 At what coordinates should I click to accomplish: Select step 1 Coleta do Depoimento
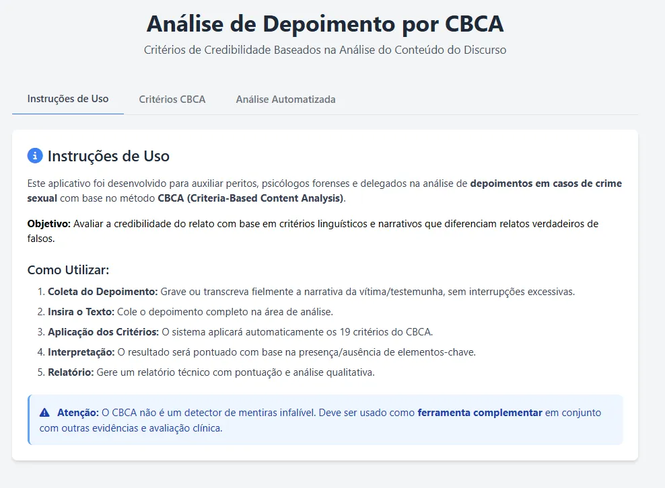click(102, 292)
